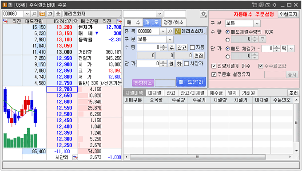Open help via the '?' title bar icon
The height and width of the screenshot is (171, 302).
point(10,5)
